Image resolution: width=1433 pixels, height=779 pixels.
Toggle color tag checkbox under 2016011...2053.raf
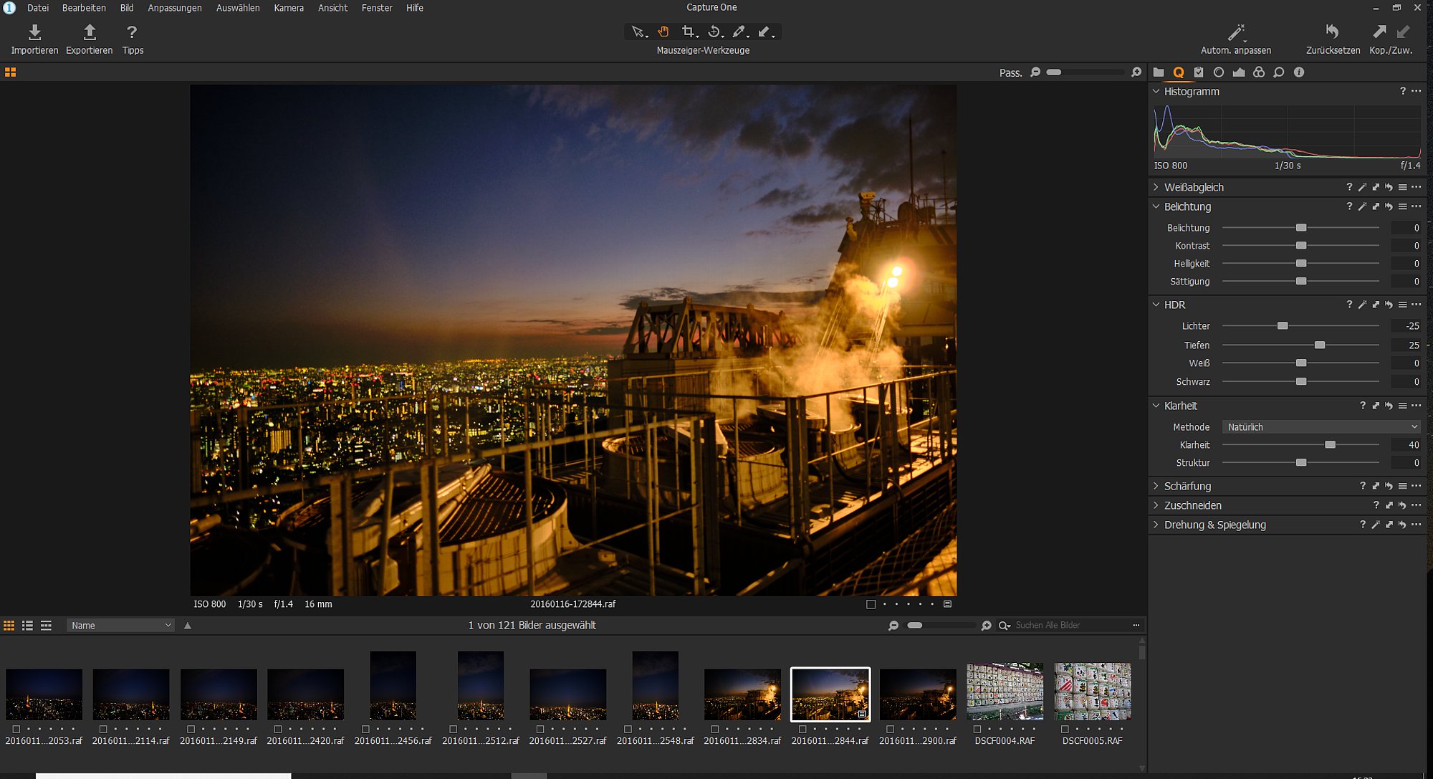(16, 729)
